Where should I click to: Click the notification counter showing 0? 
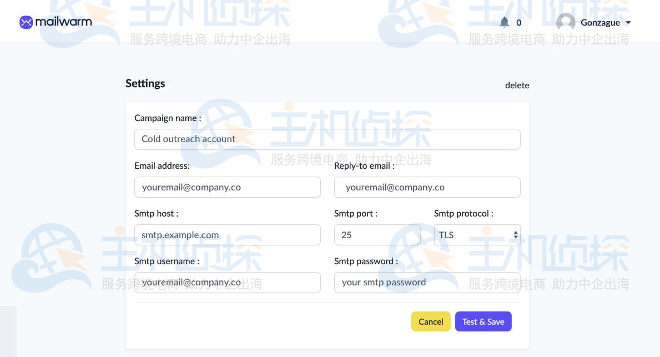pyautogui.click(x=518, y=23)
